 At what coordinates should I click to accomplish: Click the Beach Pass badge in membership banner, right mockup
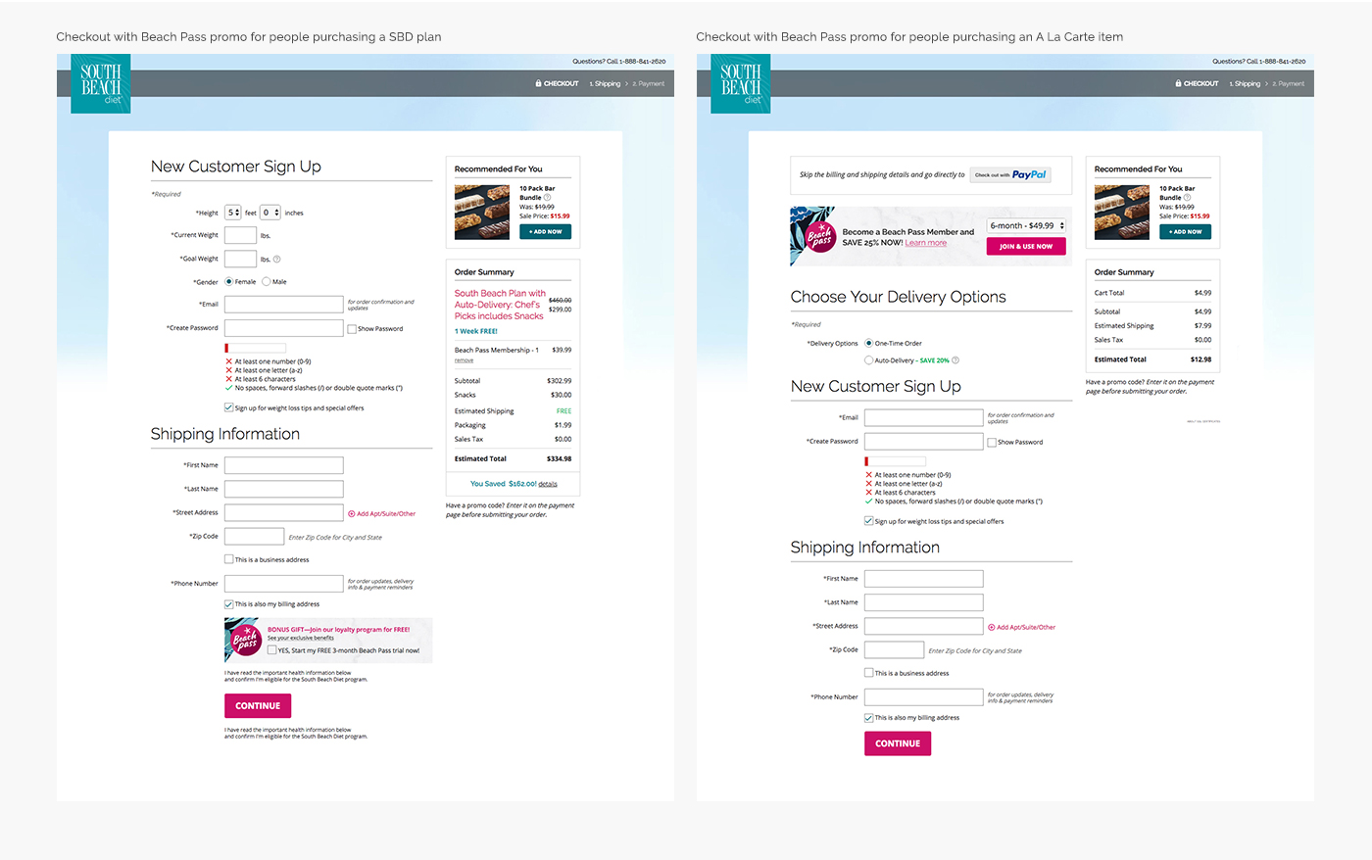819,236
